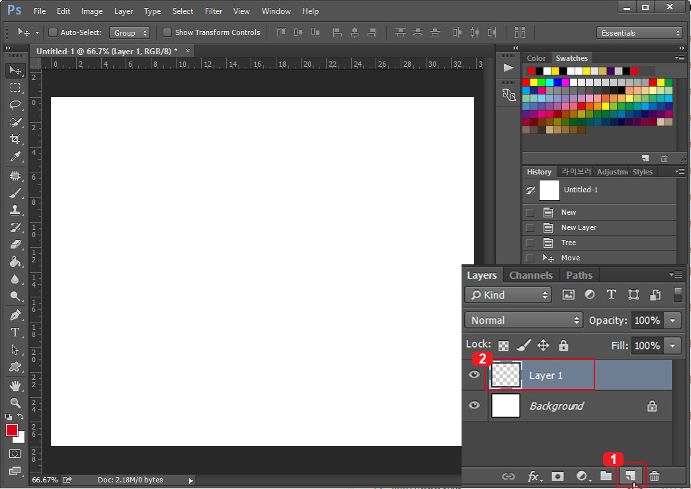Select the Eyedropper tool
691x489 pixels.
(x=15, y=157)
